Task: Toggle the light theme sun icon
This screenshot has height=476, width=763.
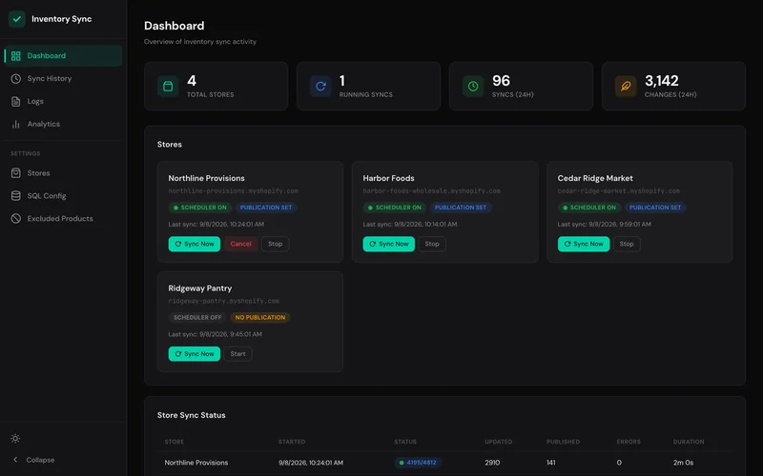Action: [x=15, y=439]
